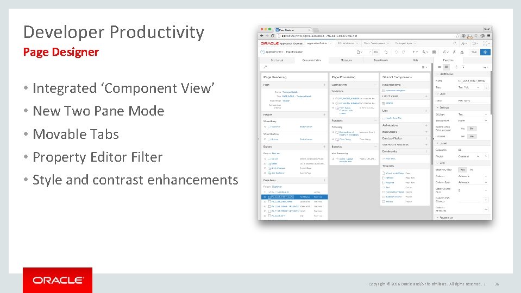Collapse all groups in Property Editor

pos(456,67)
